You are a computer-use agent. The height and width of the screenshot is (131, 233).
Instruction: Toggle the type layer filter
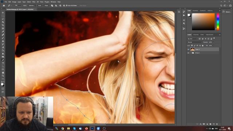(205, 39)
